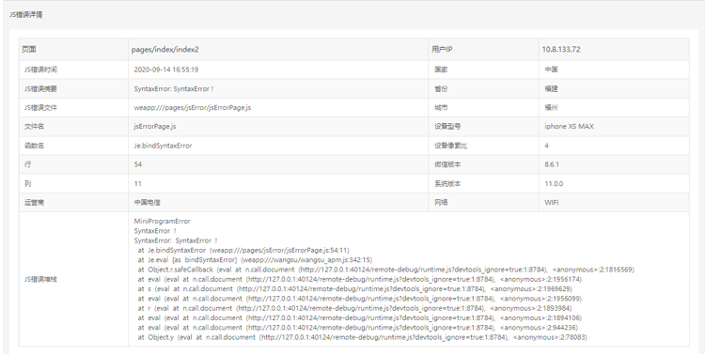Click stack line "at r (eval at..." ending 2:1893984
Image resolution: width=705 pixels, height=355 pixels.
point(354,308)
